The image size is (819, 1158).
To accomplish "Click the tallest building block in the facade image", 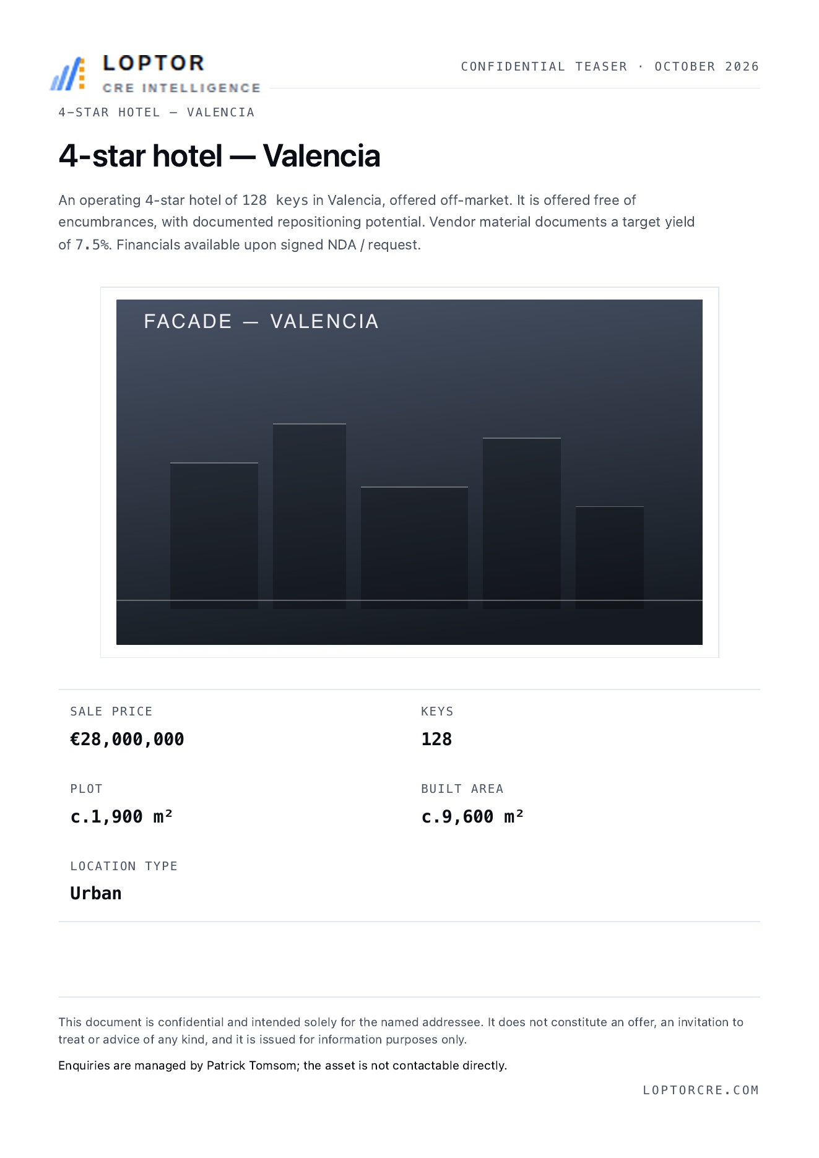I will [310, 516].
